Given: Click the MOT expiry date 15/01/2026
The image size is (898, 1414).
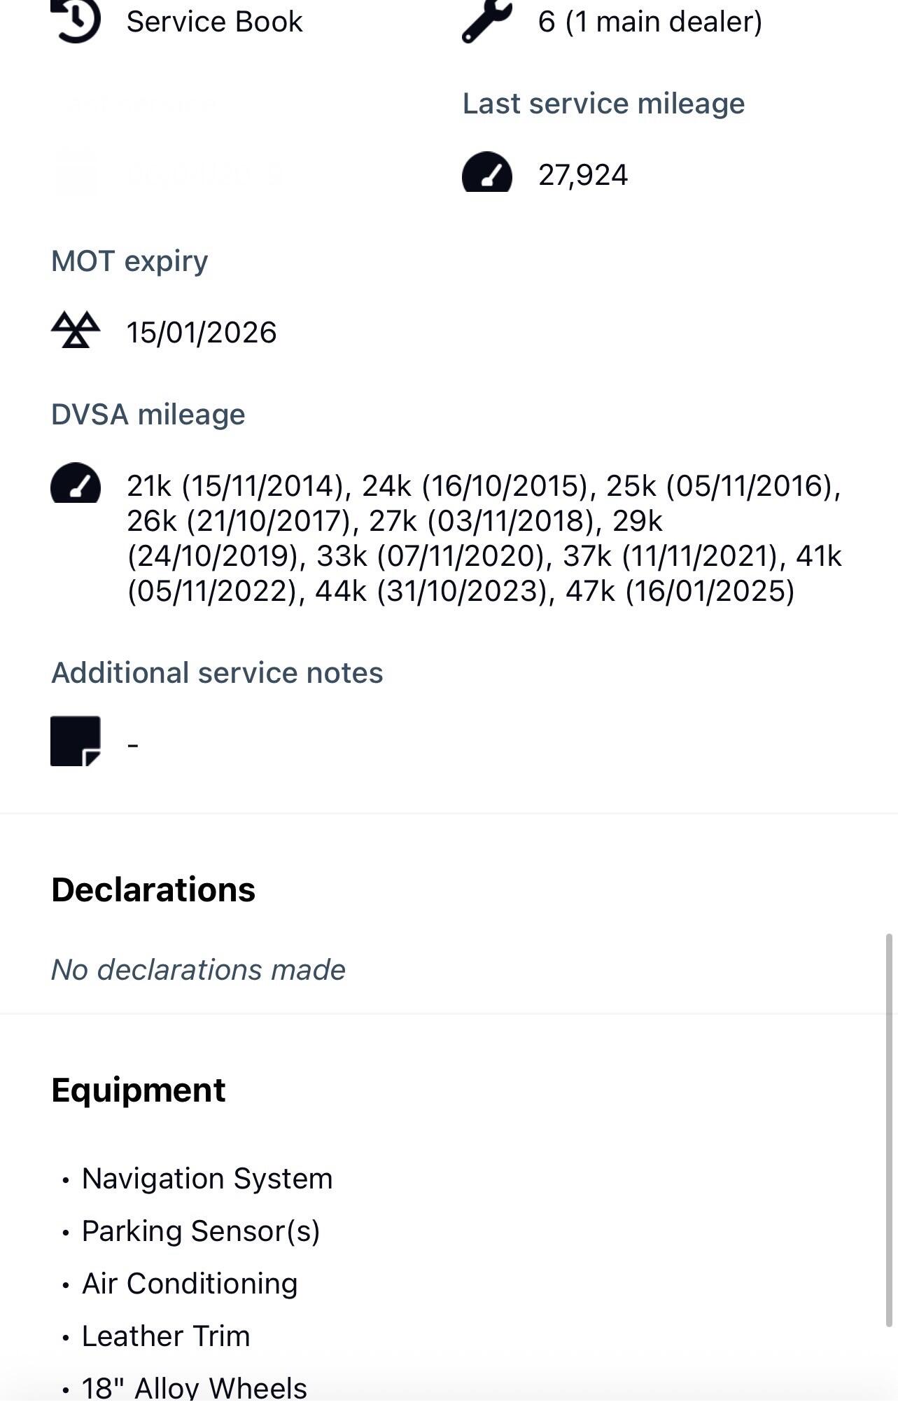Looking at the screenshot, I should pyautogui.click(x=202, y=332).
